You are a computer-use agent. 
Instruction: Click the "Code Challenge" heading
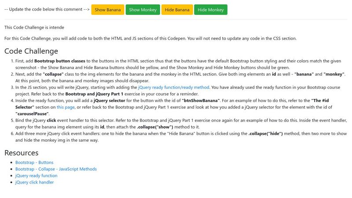click(31, 51)
